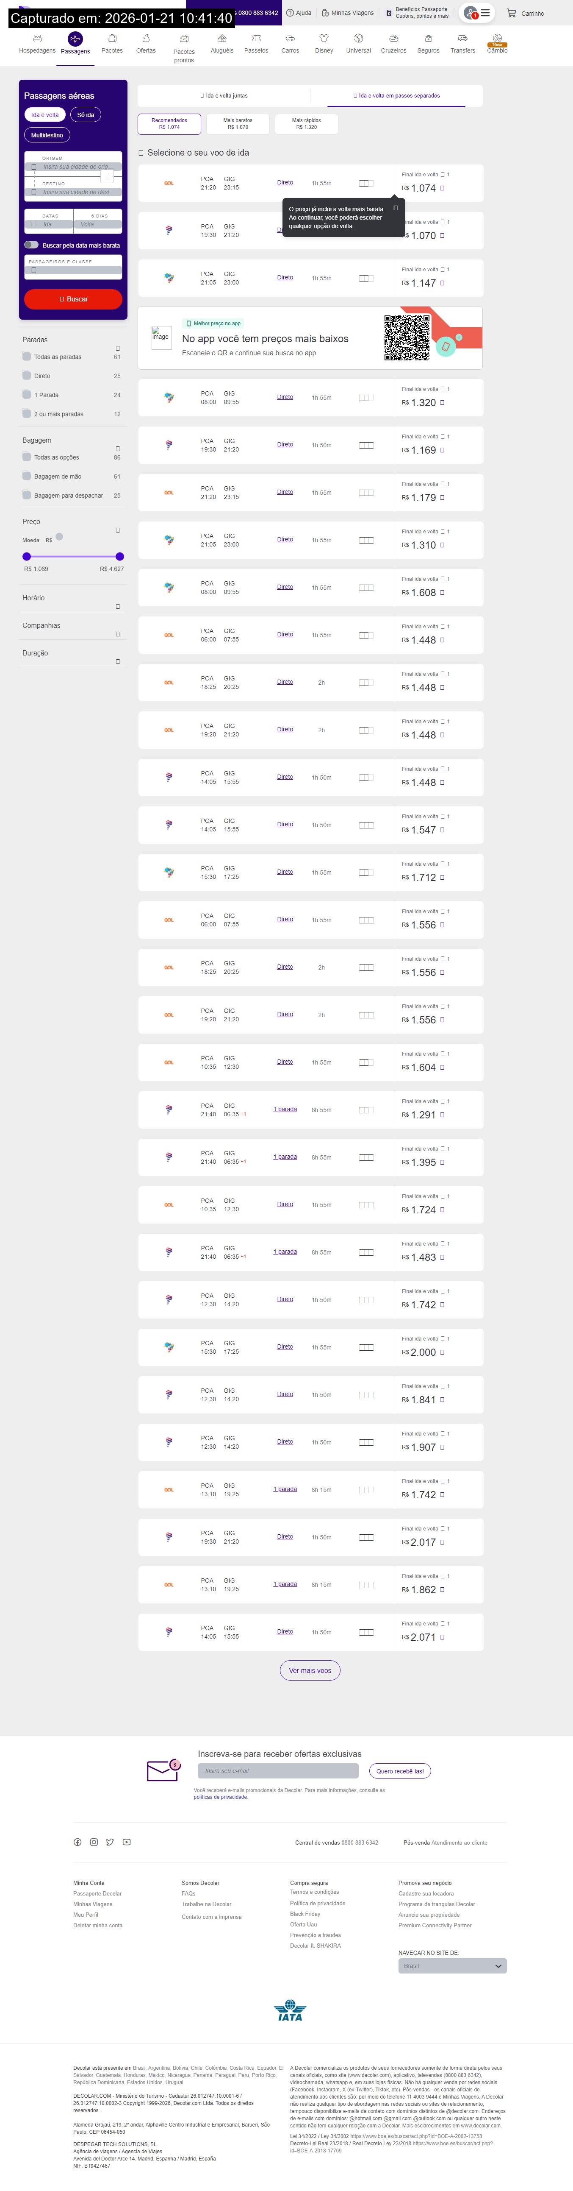This screenshot has width=573, height=2191.
Task: Click the Carrinho shopping cart icon
Action: point(511,14)
